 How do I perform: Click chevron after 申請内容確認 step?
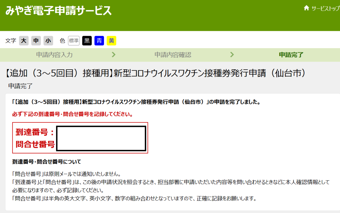[232, 55]
